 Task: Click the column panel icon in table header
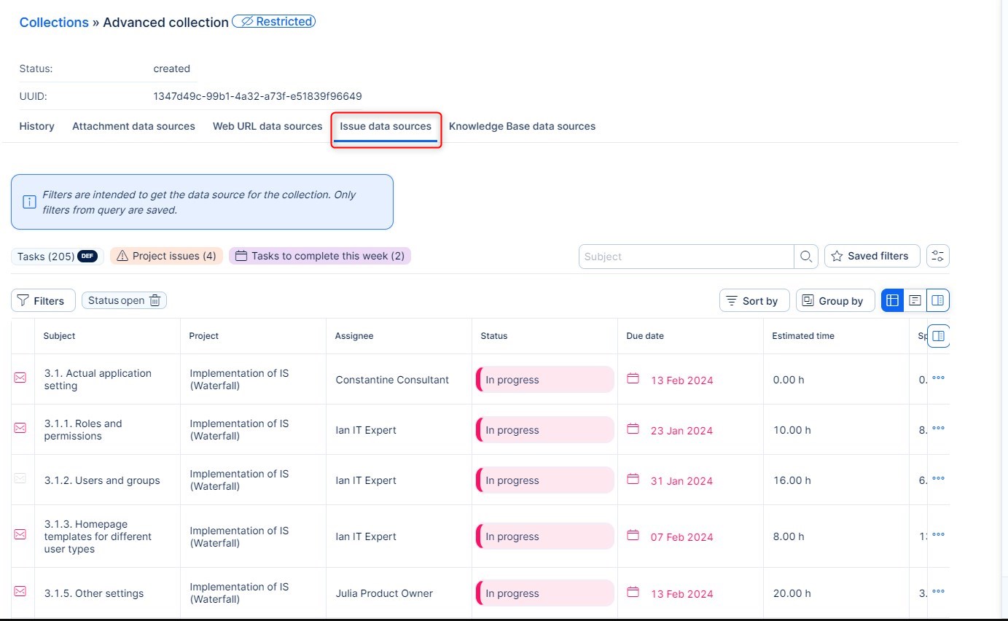coord(938,336)
